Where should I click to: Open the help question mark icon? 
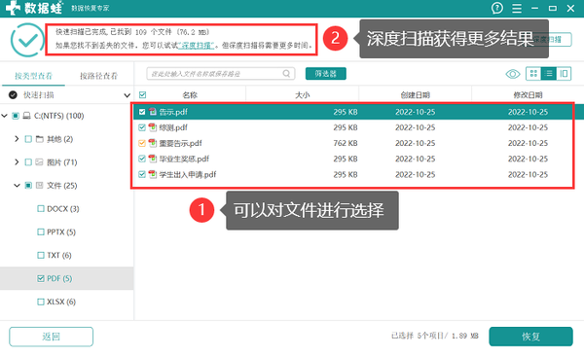[x=496, y=8]
